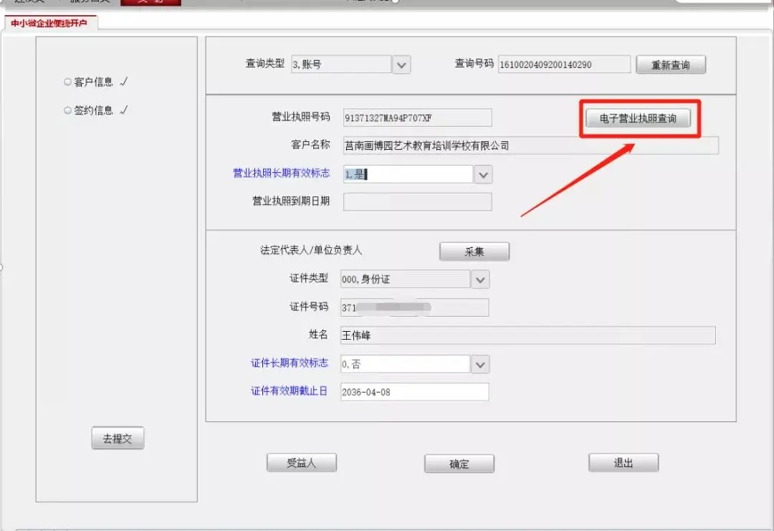Click the 重新查询 button

coord(670,65)
